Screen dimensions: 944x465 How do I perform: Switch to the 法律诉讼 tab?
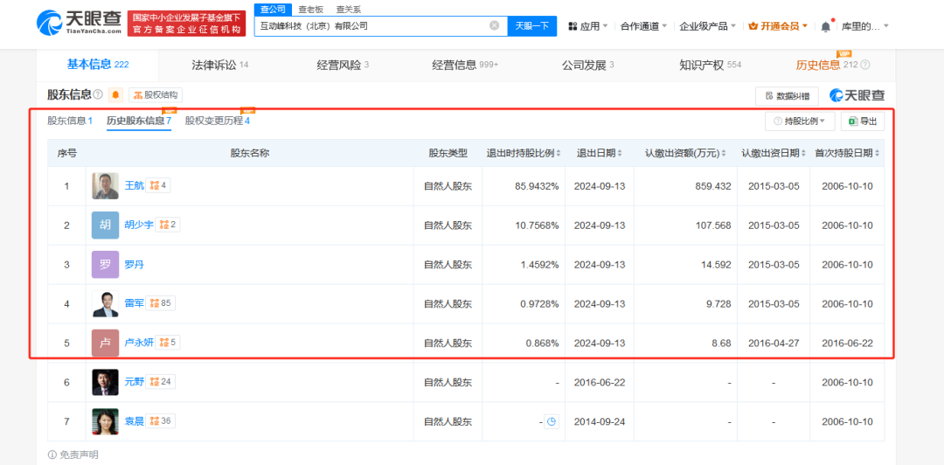[219, 66]
